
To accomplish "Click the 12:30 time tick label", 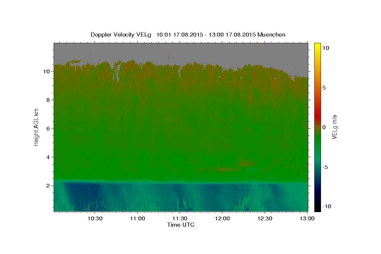I will (x=265, y=218).
